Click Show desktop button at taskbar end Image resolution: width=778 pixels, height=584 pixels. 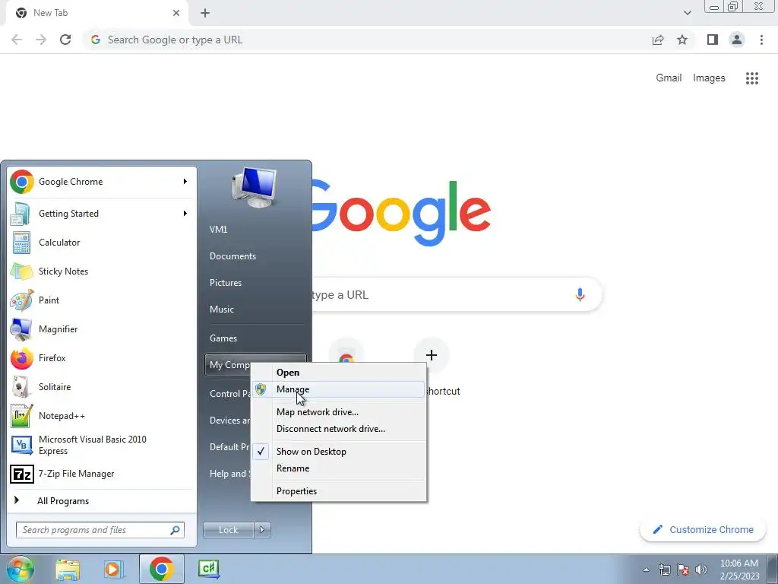coord(773,570)
